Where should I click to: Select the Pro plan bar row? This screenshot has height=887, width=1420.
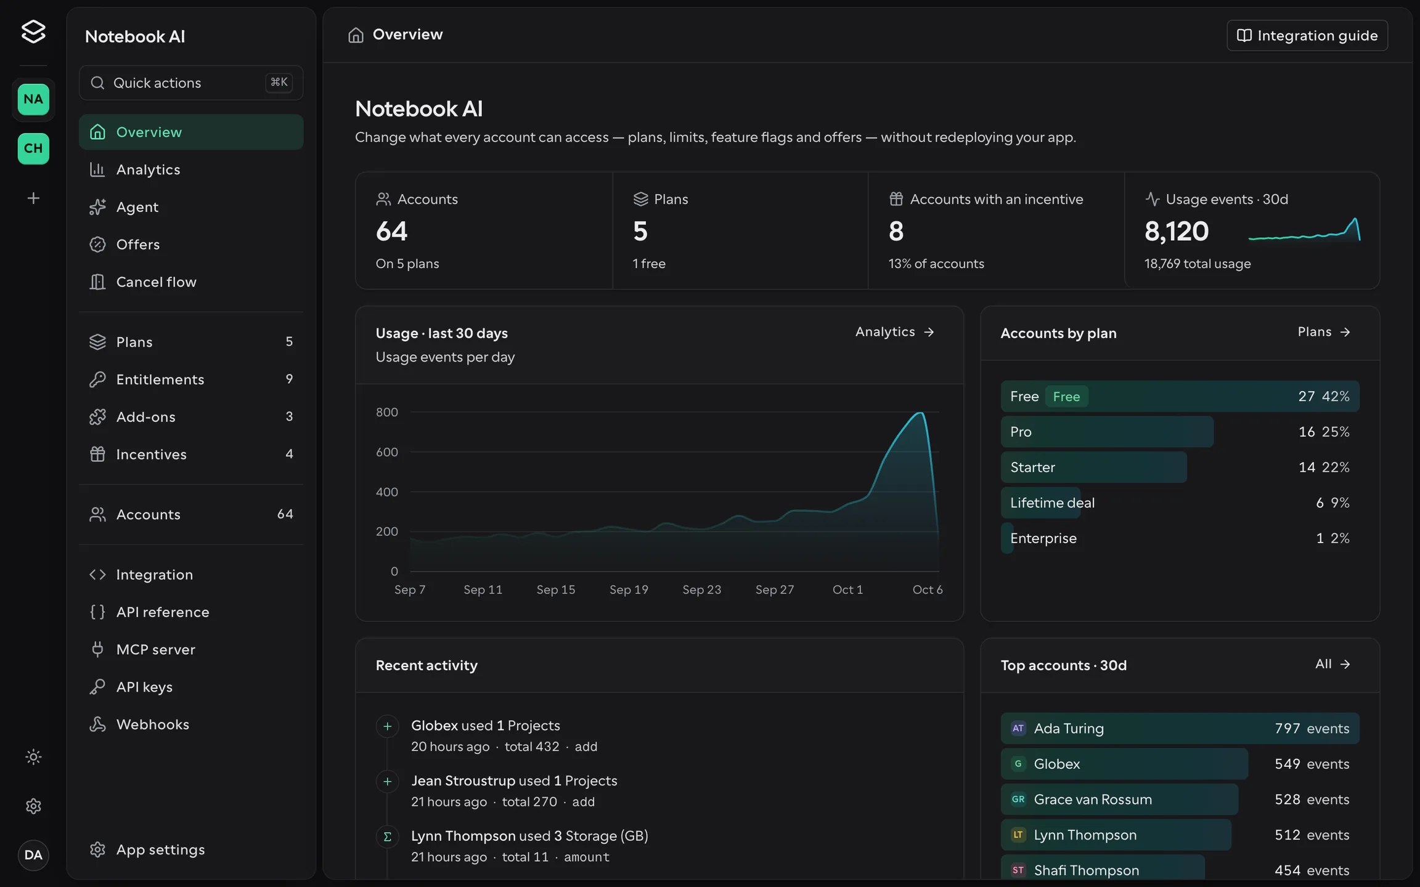pyautogui.click(x=1180, y=432)
